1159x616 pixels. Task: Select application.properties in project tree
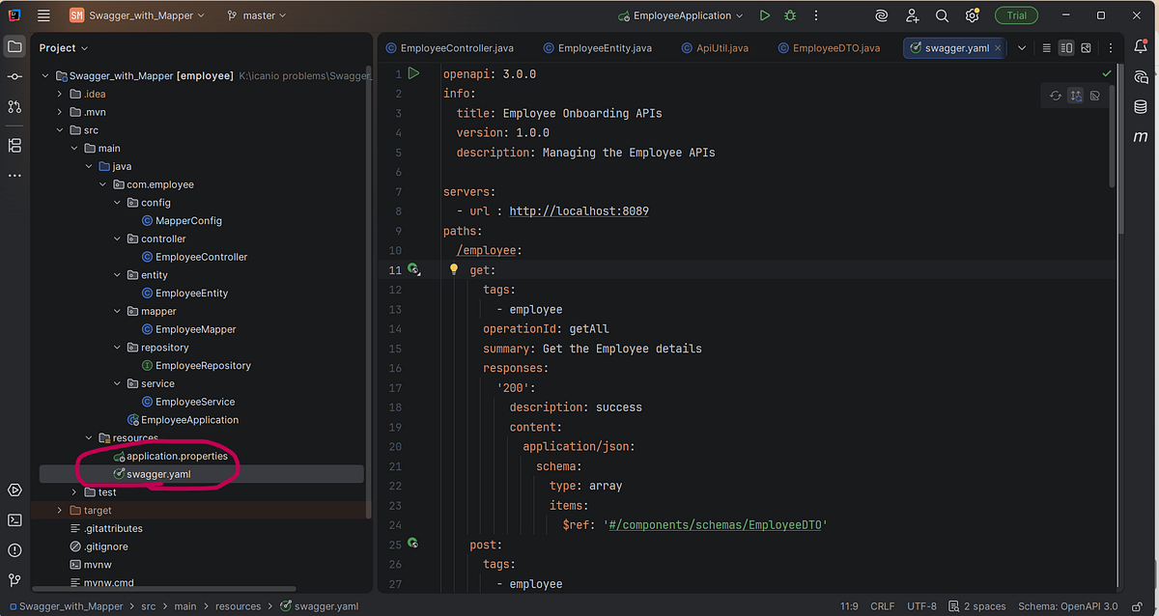(177, 456)
